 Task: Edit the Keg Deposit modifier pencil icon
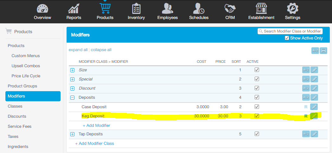(314, 116)
